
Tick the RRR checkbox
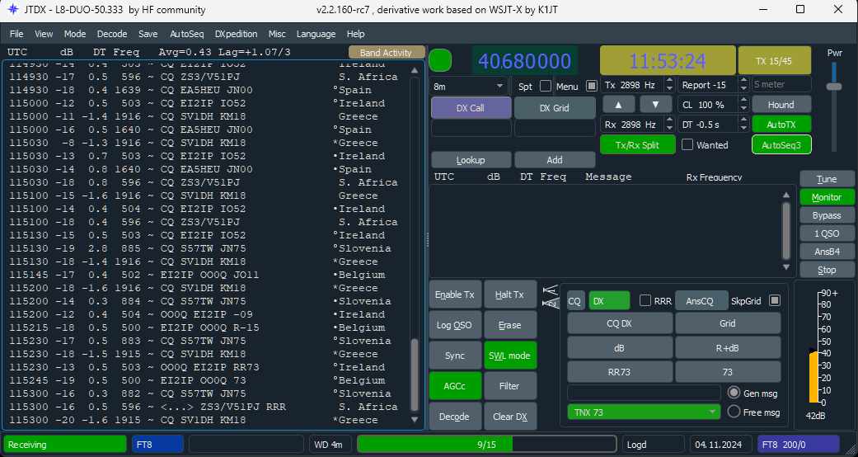pos(645,301)
